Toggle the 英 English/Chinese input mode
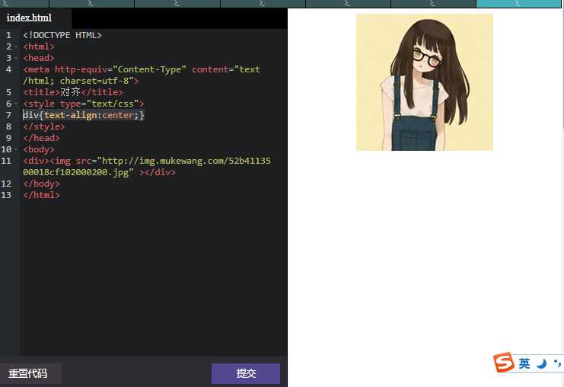The image size is (564, 387). coord(524,363)
